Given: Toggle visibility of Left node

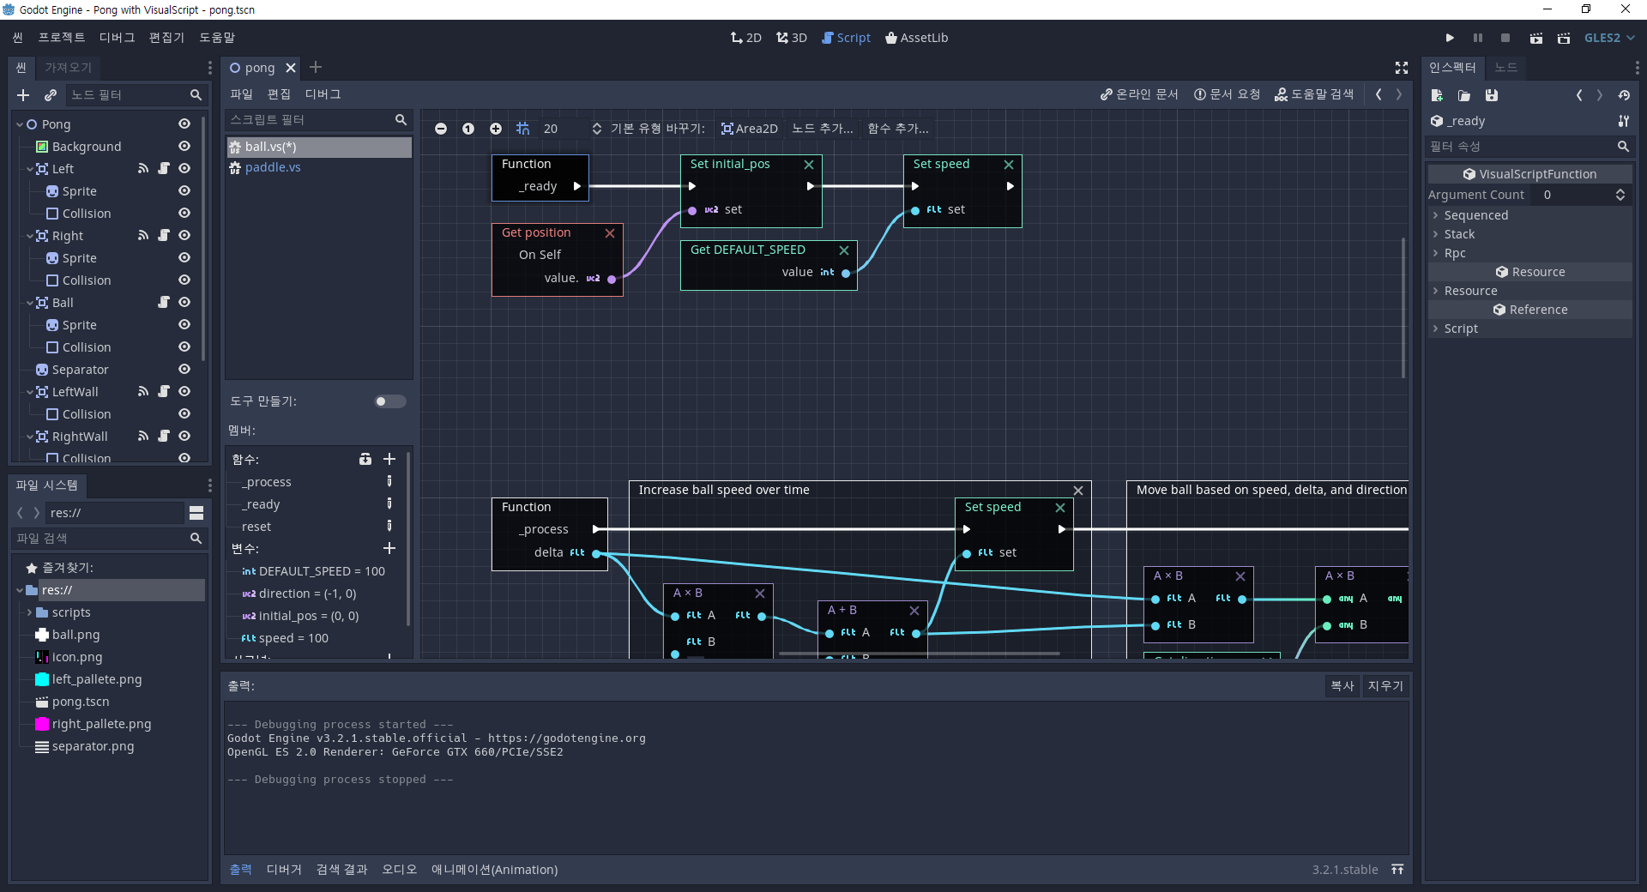Looking at the screenshot, I should tap(184, 169).
